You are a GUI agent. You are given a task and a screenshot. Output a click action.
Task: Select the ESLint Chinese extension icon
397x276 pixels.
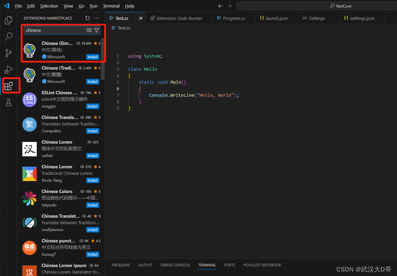[x=30, y=99]
